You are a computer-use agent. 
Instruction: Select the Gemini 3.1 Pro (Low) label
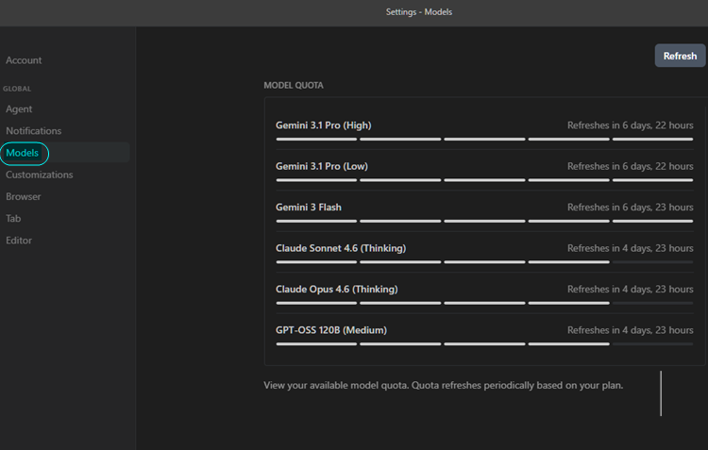click(322, 167)
